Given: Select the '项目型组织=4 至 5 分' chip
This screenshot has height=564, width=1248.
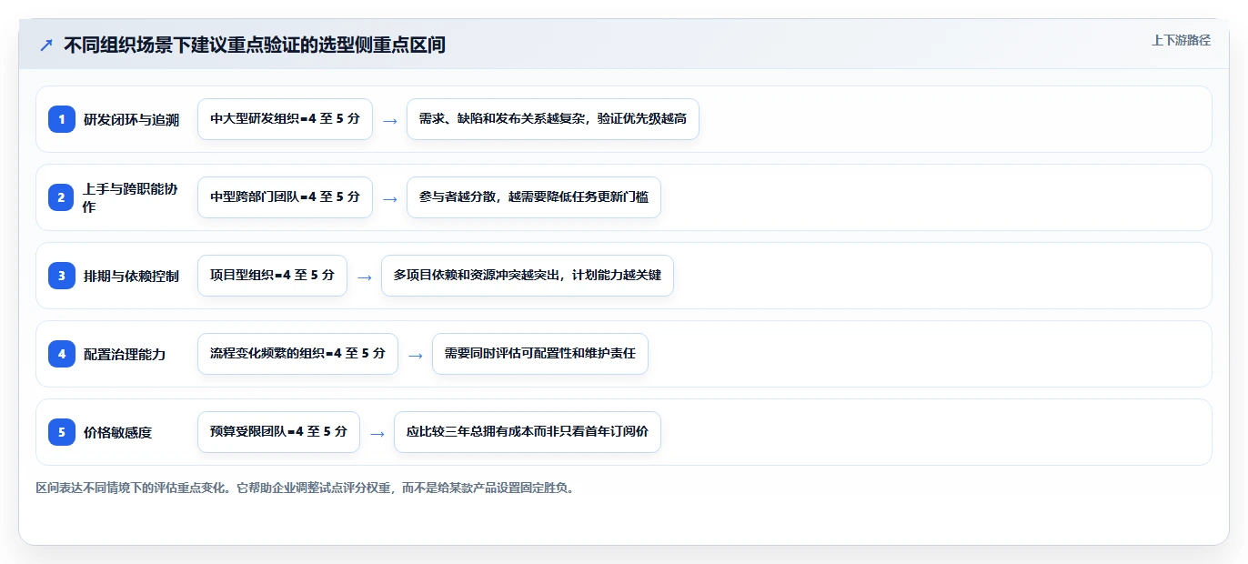Looking at the screenshot, I should click(272, 276).
